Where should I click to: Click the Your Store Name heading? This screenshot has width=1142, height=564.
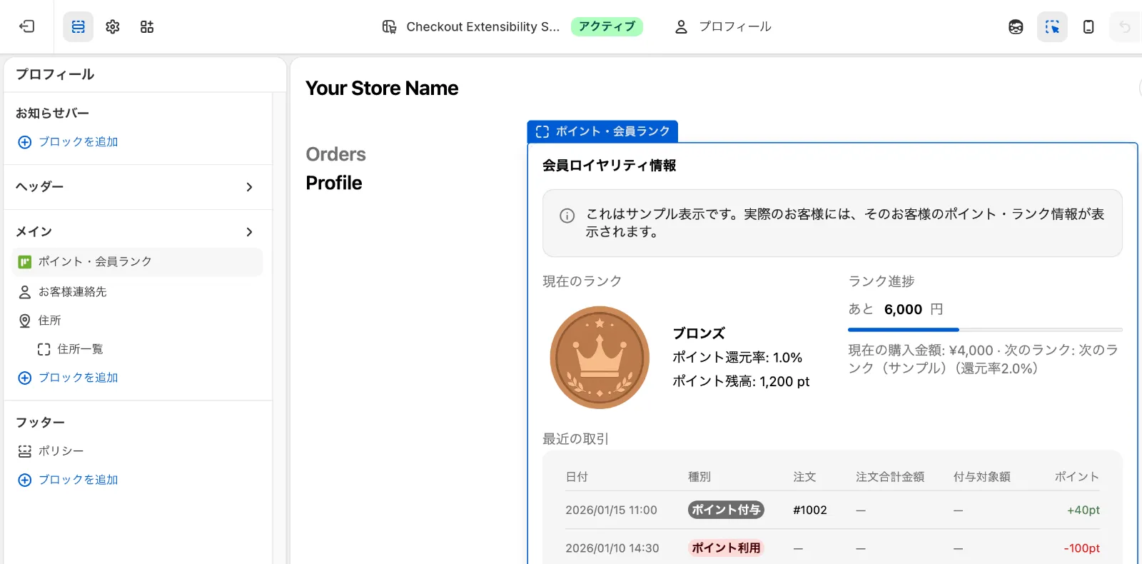tap(382, 88)
